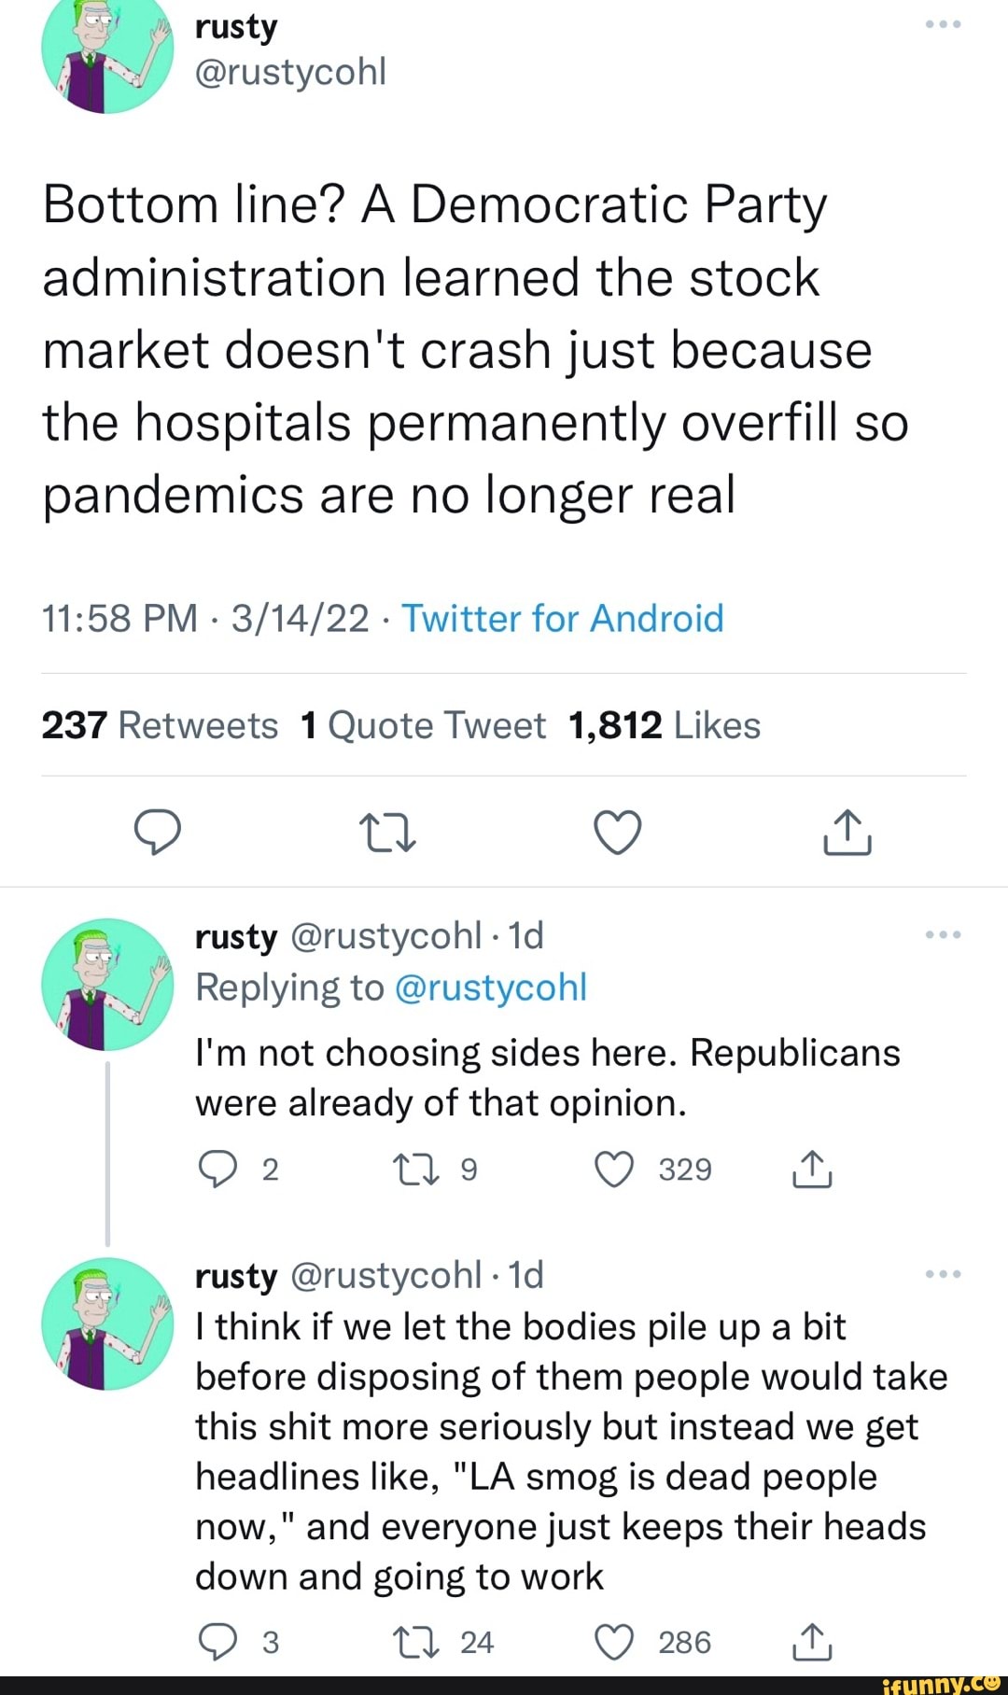This screenshot has height=1695, width=1008.
Task: Open options menu on 'not choosing sides' reply
Action: click(943, 934)
